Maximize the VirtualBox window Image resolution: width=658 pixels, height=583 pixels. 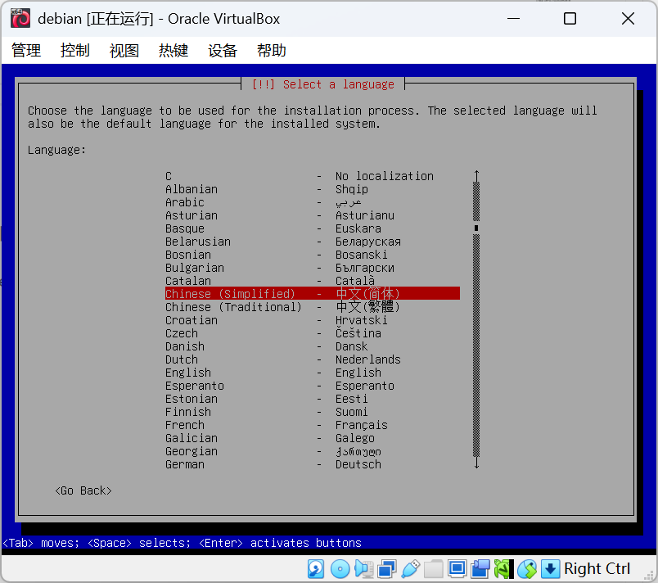(570, 19)
